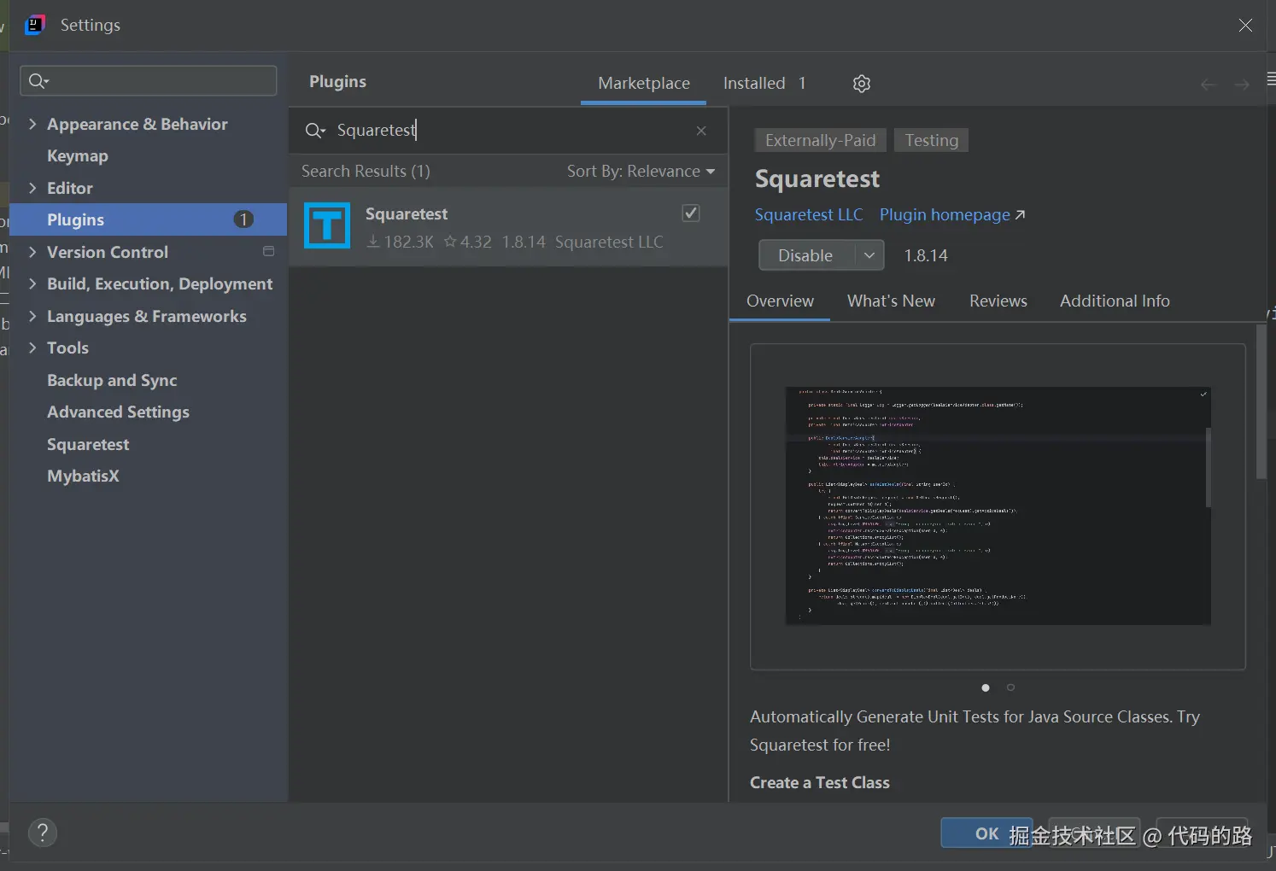The image size is (1276, 871).
Task: Expand the Tools settings section
Action: click(32, 348)
